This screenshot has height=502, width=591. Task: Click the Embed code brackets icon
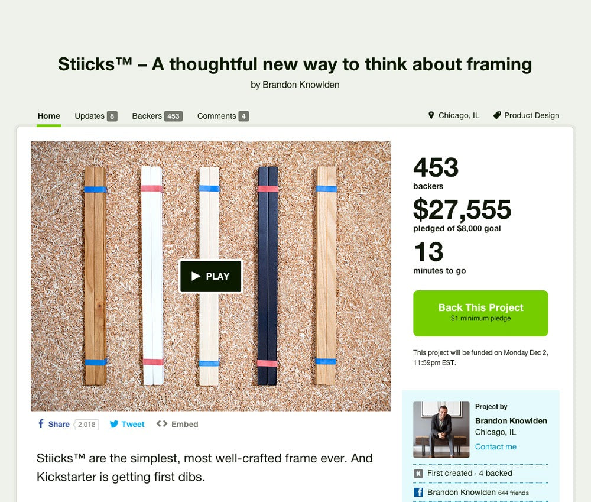(162, 423)
